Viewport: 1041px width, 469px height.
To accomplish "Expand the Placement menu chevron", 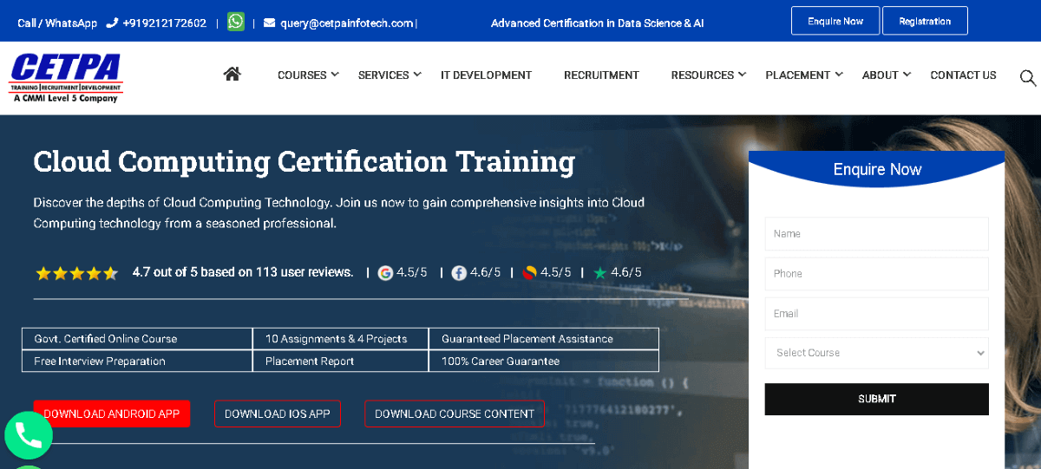I will (x=839, y=75).
